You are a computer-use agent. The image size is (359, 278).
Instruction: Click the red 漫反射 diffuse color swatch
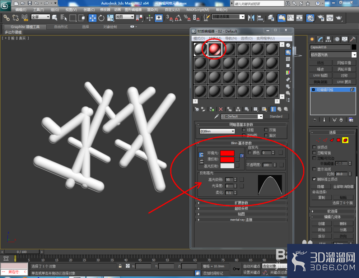tap(227, 159)
